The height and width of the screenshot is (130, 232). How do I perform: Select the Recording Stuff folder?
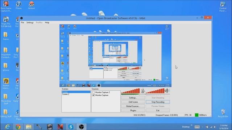6,99
